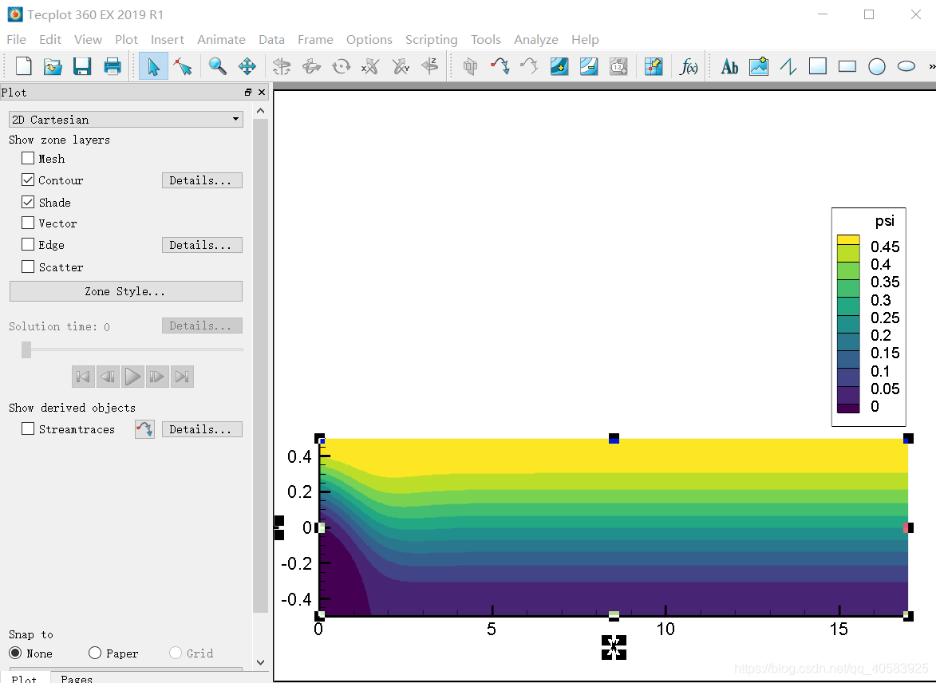Turn on the Edge zone layer
The height and width of the screenshot is (683, 936).
(x=27, y=244)
